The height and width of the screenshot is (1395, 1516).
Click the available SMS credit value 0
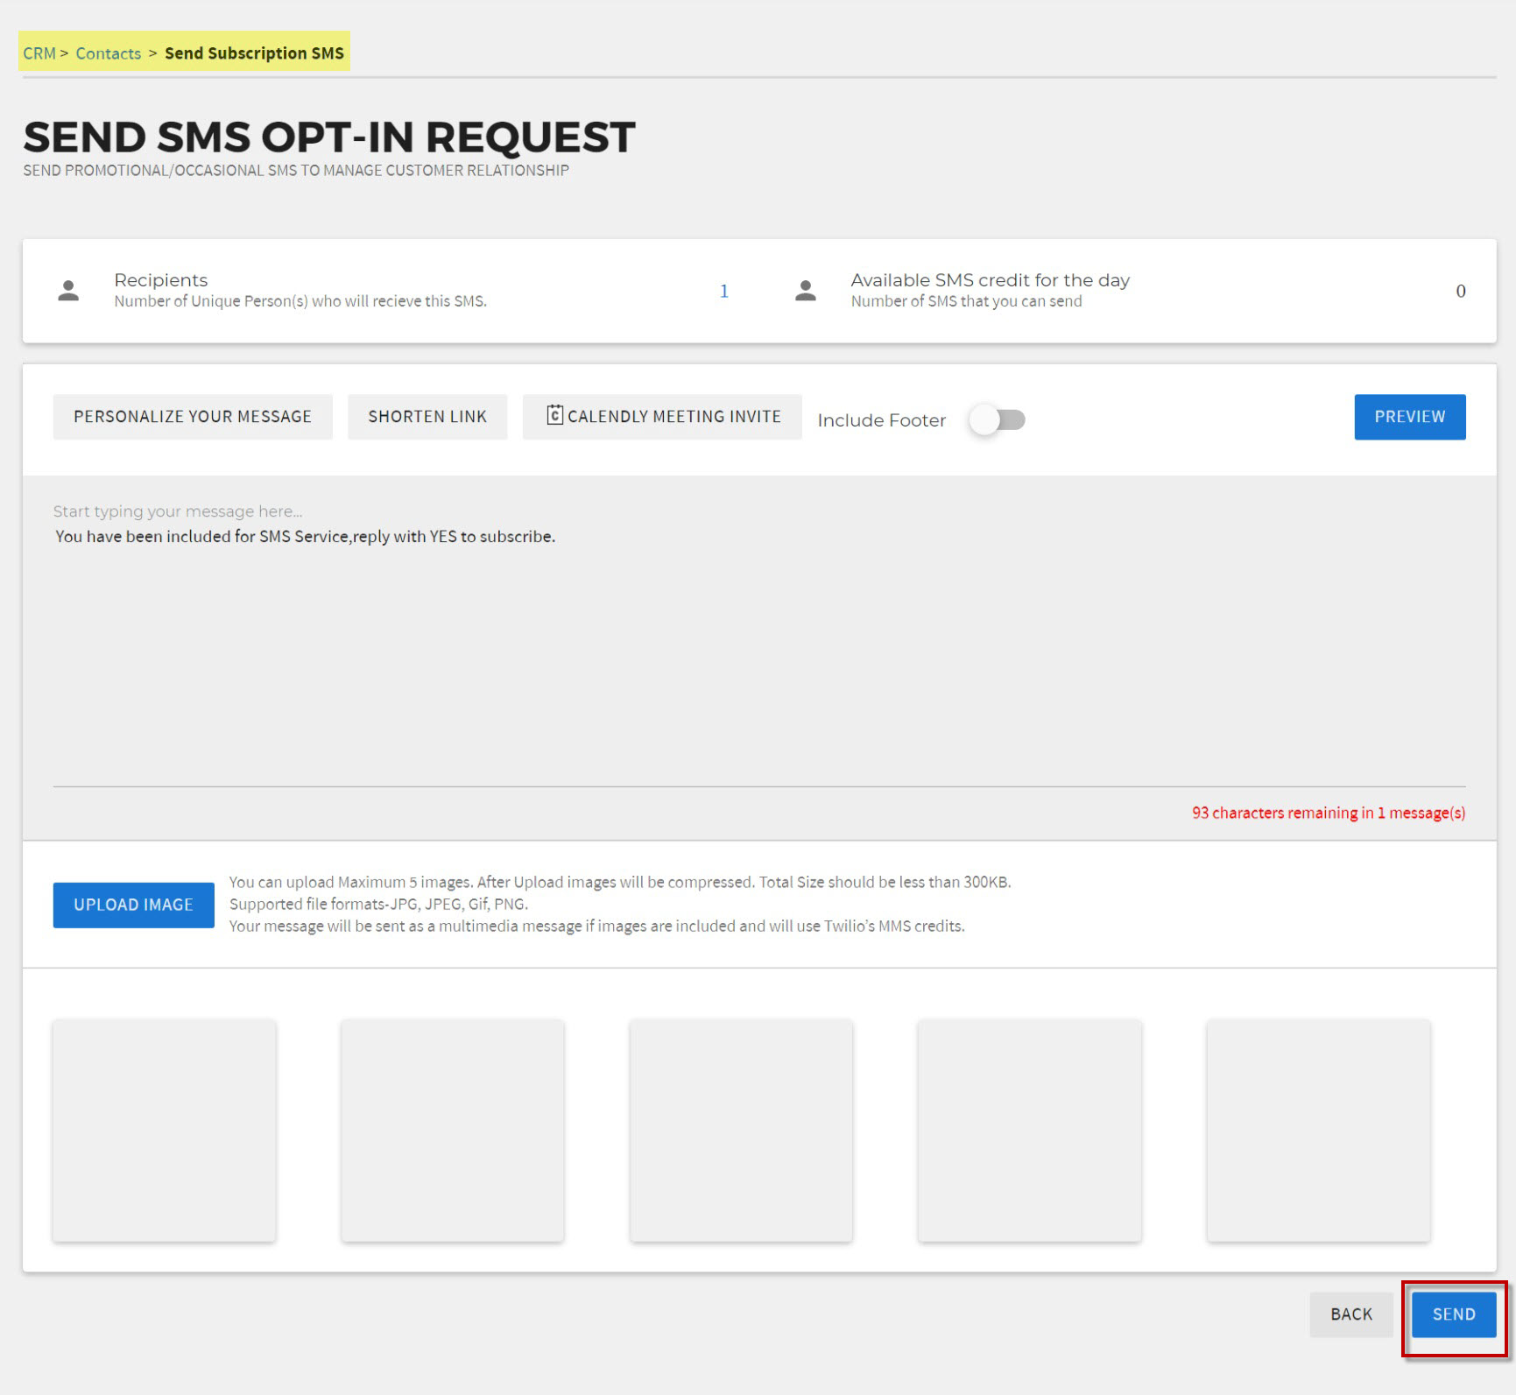[1460, 292]
